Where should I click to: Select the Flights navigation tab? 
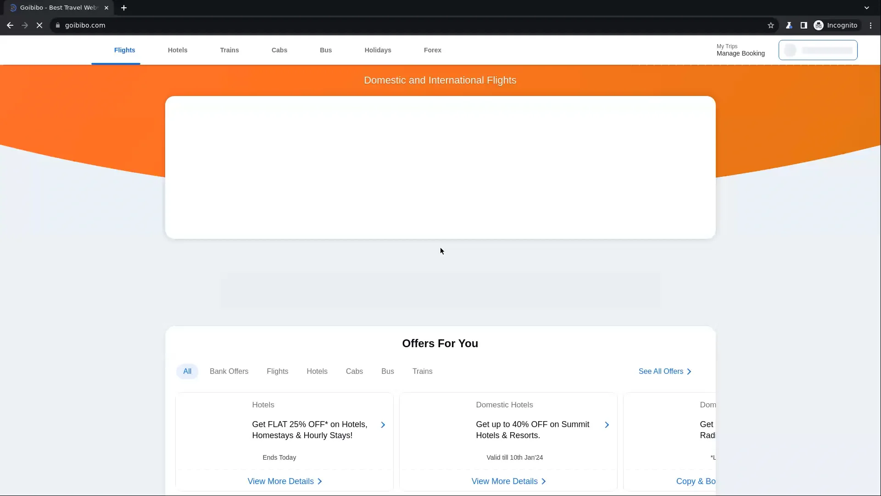(x=125, y=50)
